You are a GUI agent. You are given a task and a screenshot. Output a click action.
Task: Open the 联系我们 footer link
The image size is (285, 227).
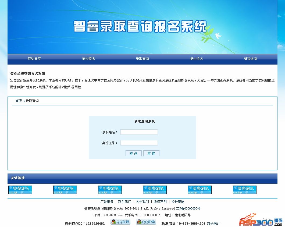point(125,201)
